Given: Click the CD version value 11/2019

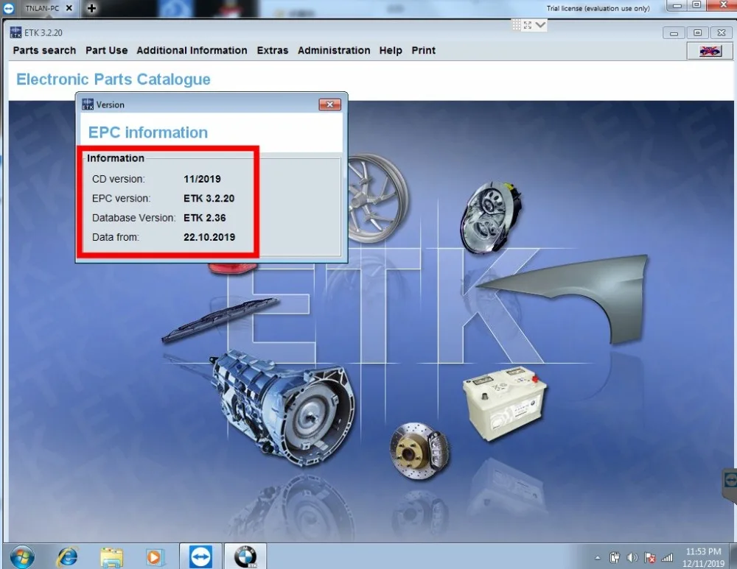Looking at the screenshot, I should [202, 179].
